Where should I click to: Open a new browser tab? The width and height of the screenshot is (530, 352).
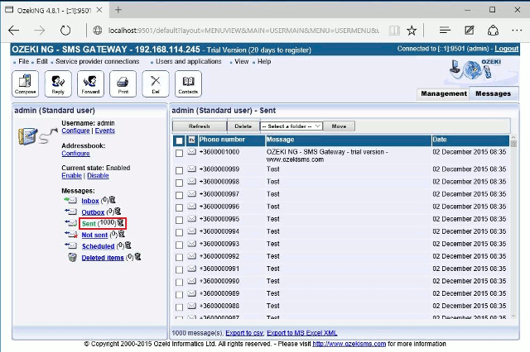click(x=118, y=10)
